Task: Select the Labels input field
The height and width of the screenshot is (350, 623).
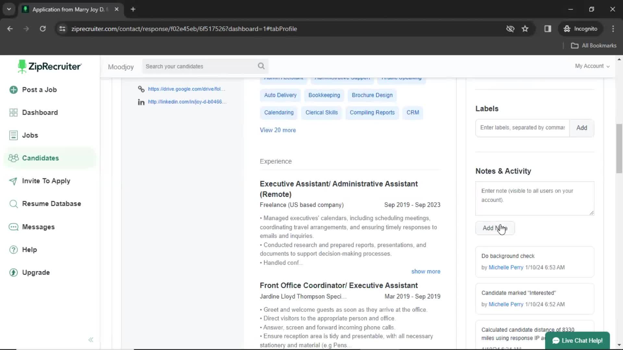Action: (x=522, y=127)
